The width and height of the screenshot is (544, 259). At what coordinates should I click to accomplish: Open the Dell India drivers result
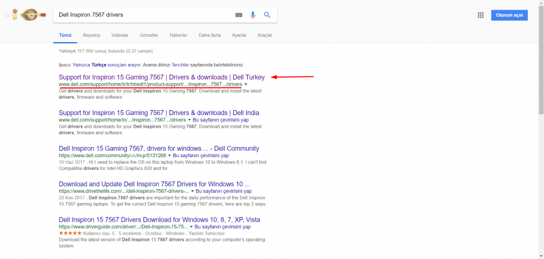click(x=159, y=113)
